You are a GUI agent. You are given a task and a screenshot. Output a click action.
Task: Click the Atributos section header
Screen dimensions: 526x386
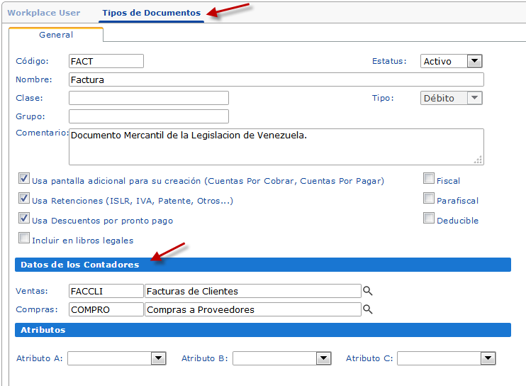click(263, 330)
